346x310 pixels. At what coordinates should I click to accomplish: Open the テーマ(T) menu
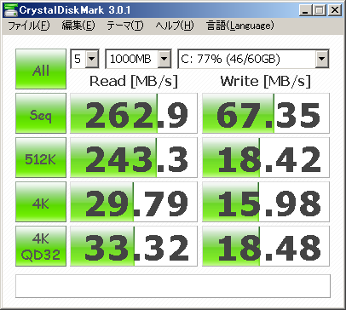click(125, 26)
